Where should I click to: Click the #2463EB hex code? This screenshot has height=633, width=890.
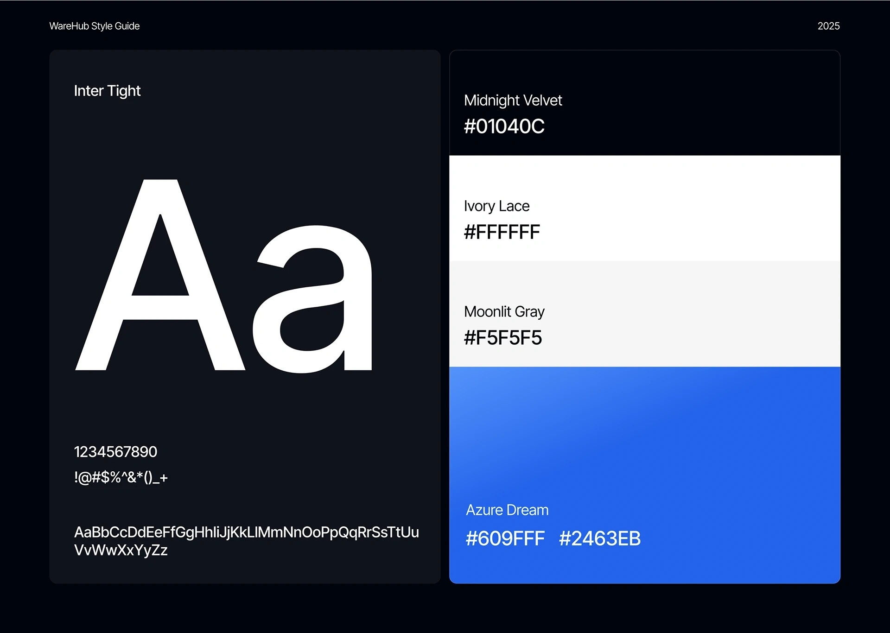[599, 538]
